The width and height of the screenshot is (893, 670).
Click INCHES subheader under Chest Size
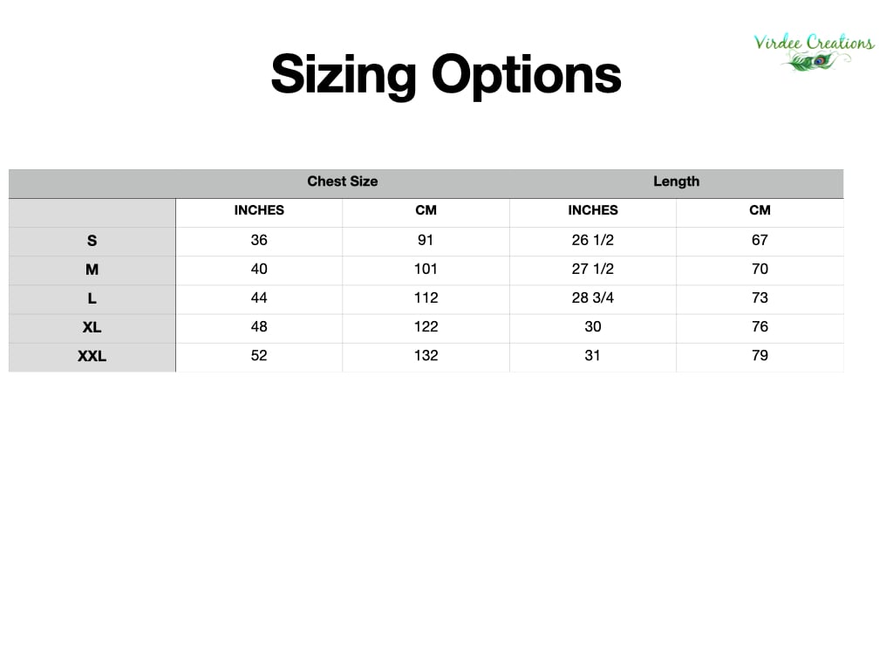259,210
